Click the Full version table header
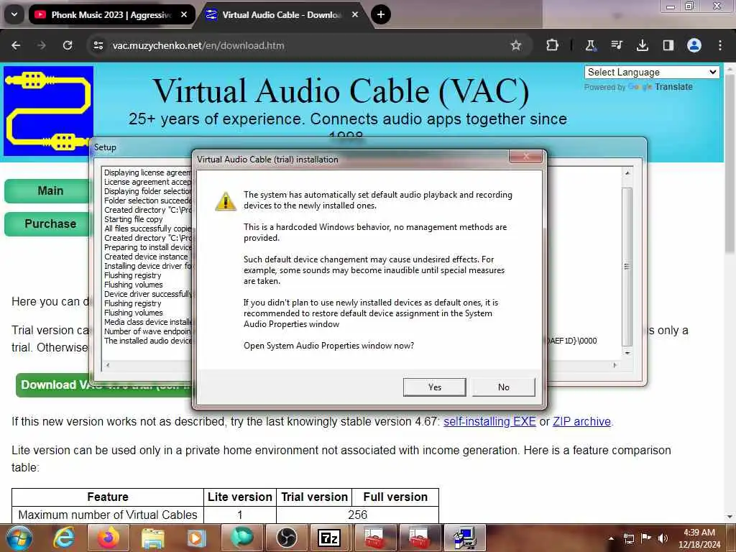Screen dimensions: 736x552 tap(395, 497)
